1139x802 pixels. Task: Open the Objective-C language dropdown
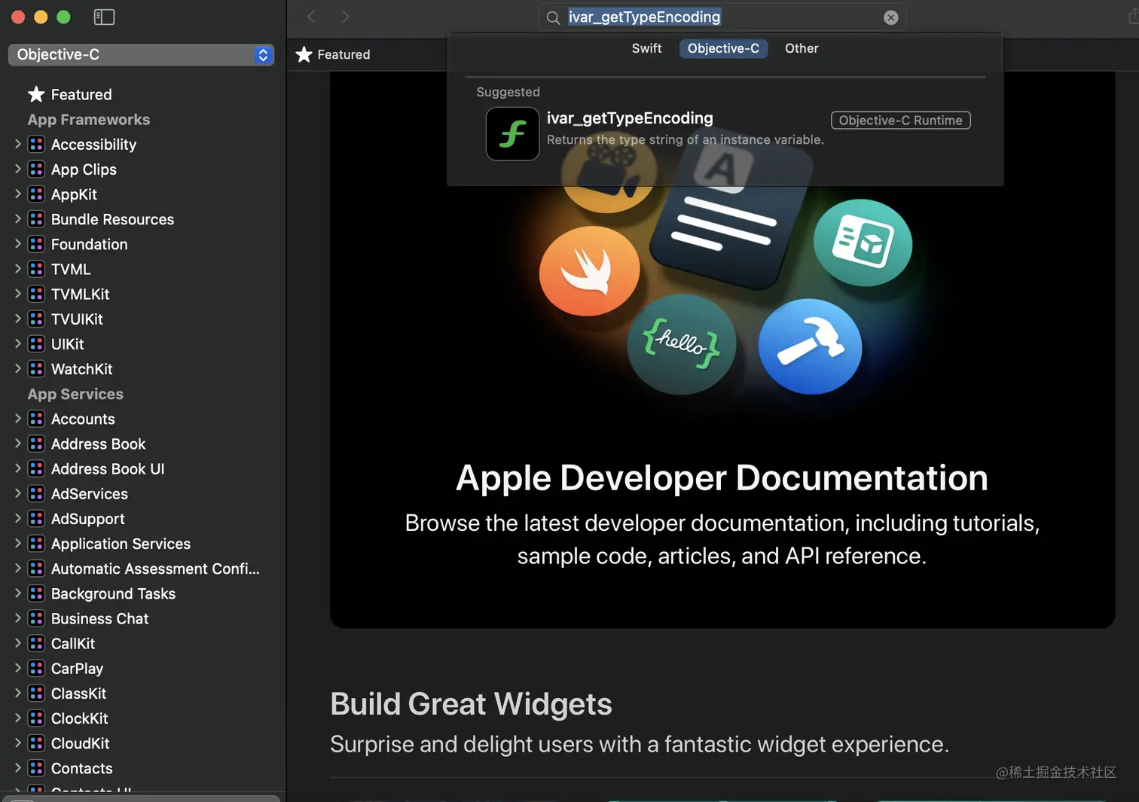tap(141, 54)
